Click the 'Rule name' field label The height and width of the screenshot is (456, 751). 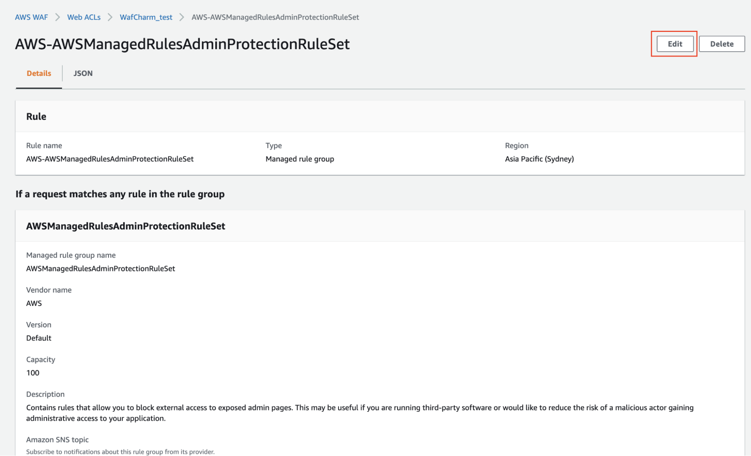click(x=44, y=145)
